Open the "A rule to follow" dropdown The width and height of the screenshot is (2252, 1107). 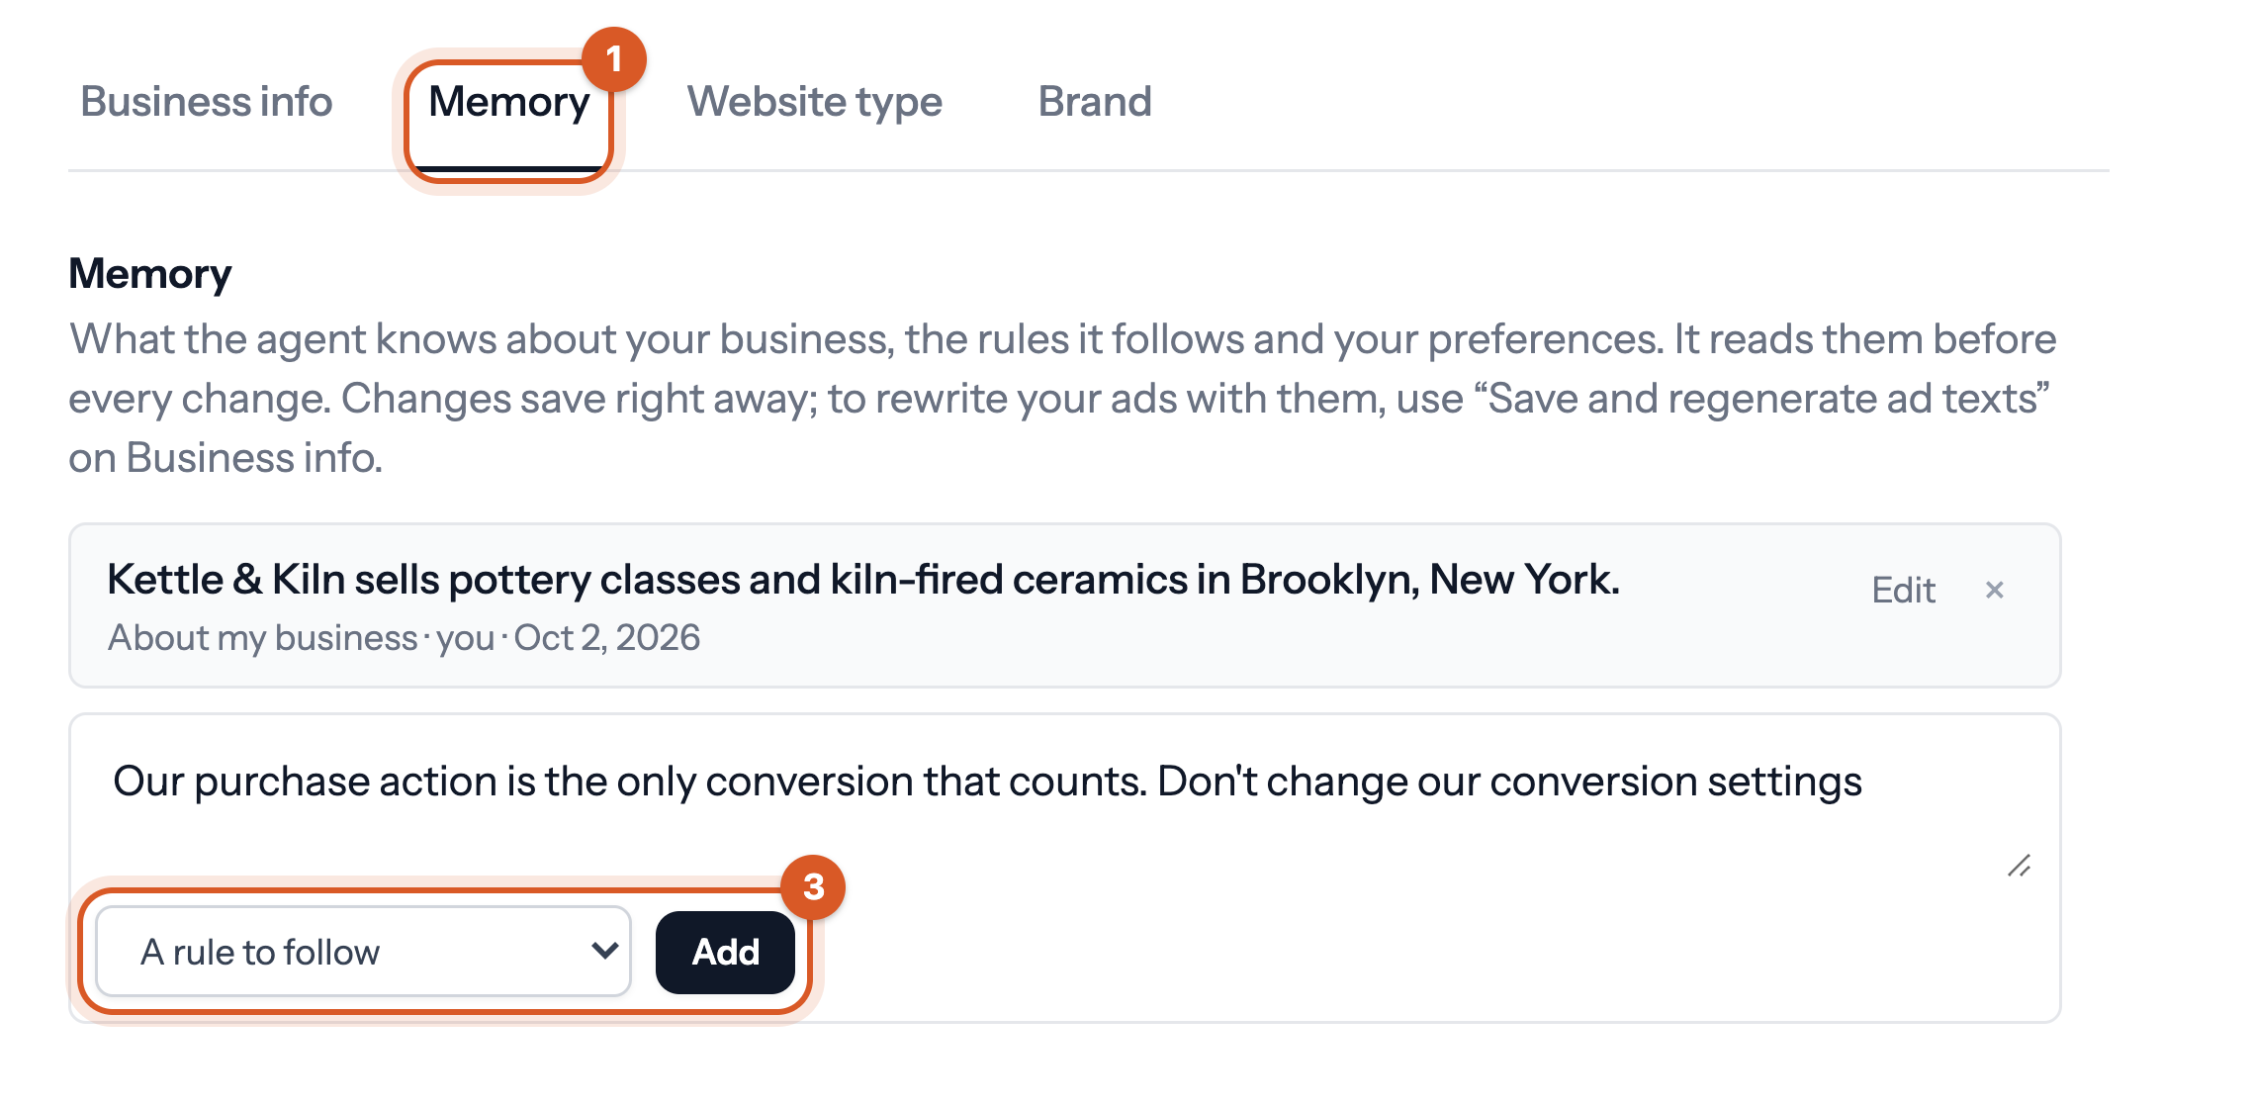click(363, 952)
